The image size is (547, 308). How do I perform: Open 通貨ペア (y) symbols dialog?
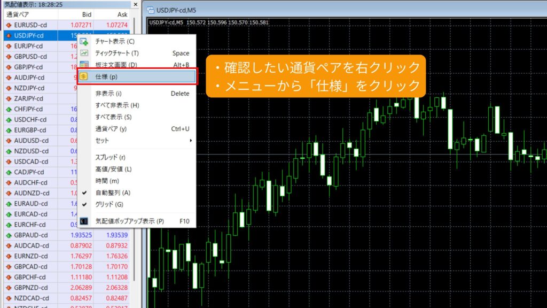tap(111, 129)
